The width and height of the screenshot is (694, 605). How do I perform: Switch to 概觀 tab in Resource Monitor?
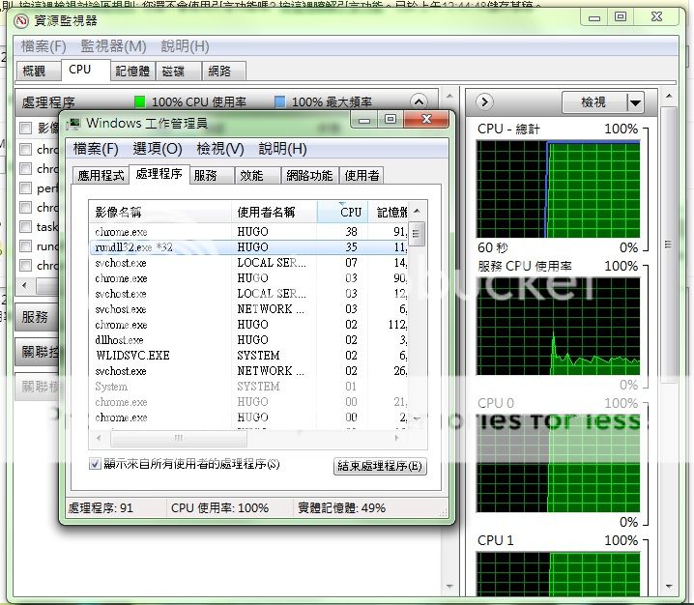[x=38, y=72]
